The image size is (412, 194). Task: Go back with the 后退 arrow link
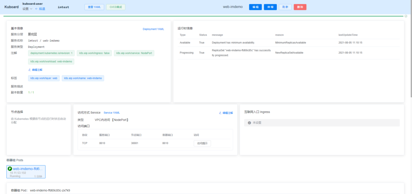pos(40,8)
